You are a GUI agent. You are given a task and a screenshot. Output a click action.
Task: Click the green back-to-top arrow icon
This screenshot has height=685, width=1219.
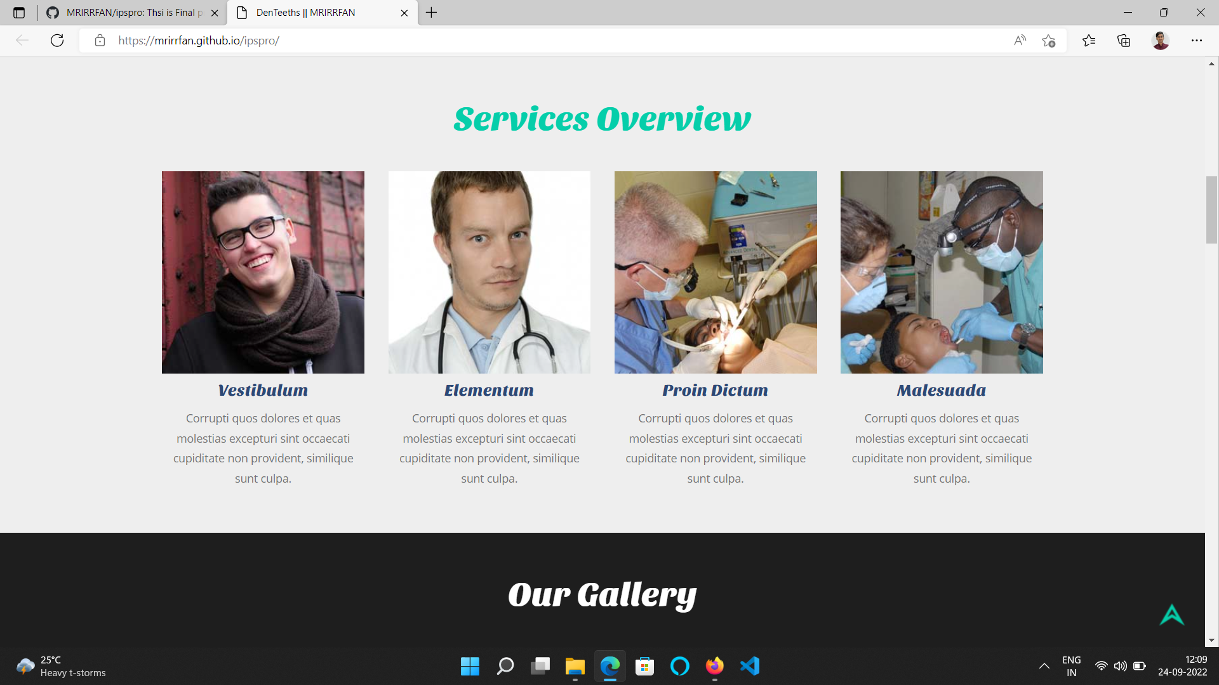(x=1172, y=615)
